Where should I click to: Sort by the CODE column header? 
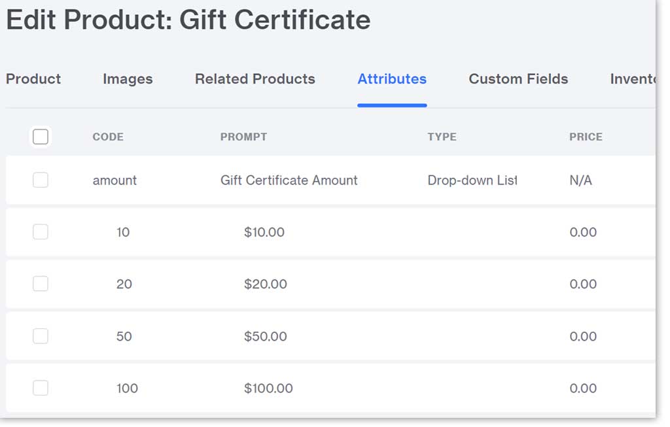(108, 137)
